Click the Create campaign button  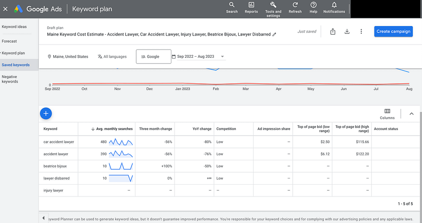(393, 31)
